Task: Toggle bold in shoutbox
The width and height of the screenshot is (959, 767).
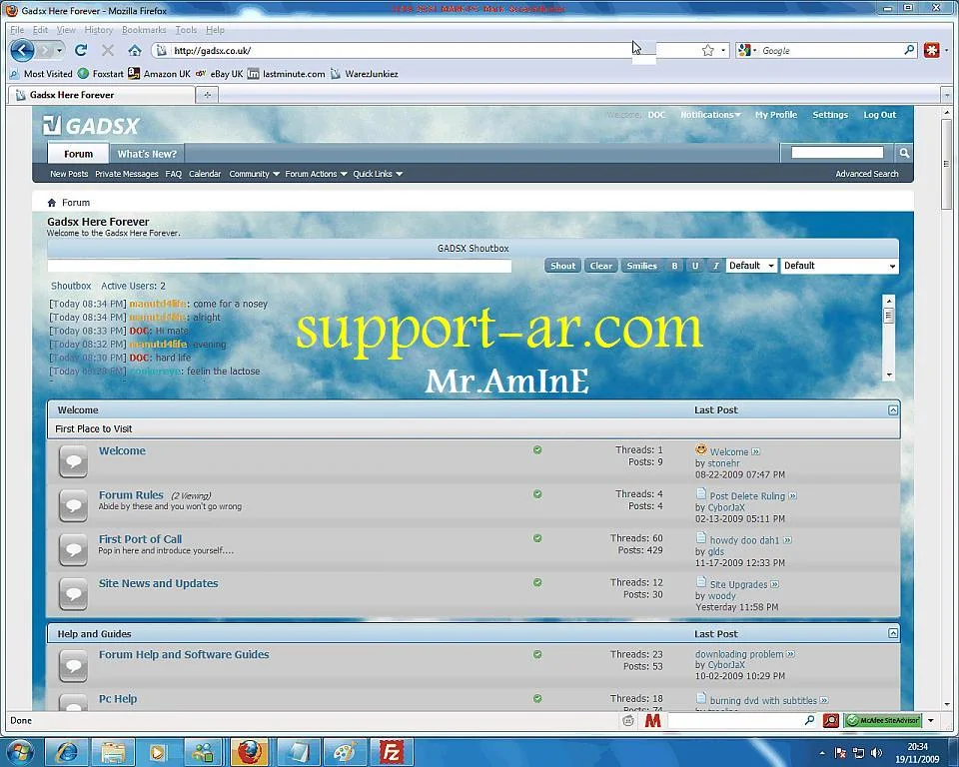Action: [674, 266]
